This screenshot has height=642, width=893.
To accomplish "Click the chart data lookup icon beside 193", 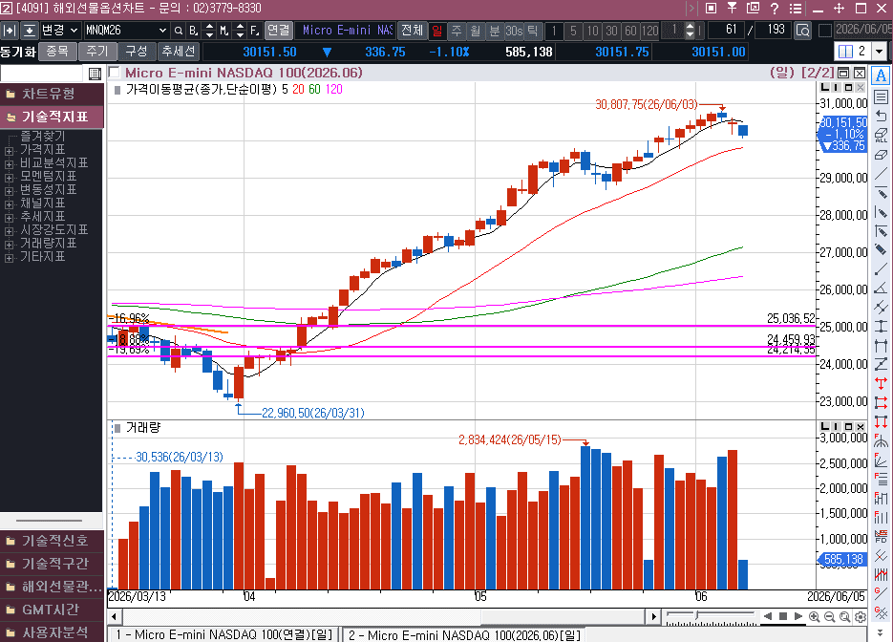I will pyautogui.click(x=802, y=31).
